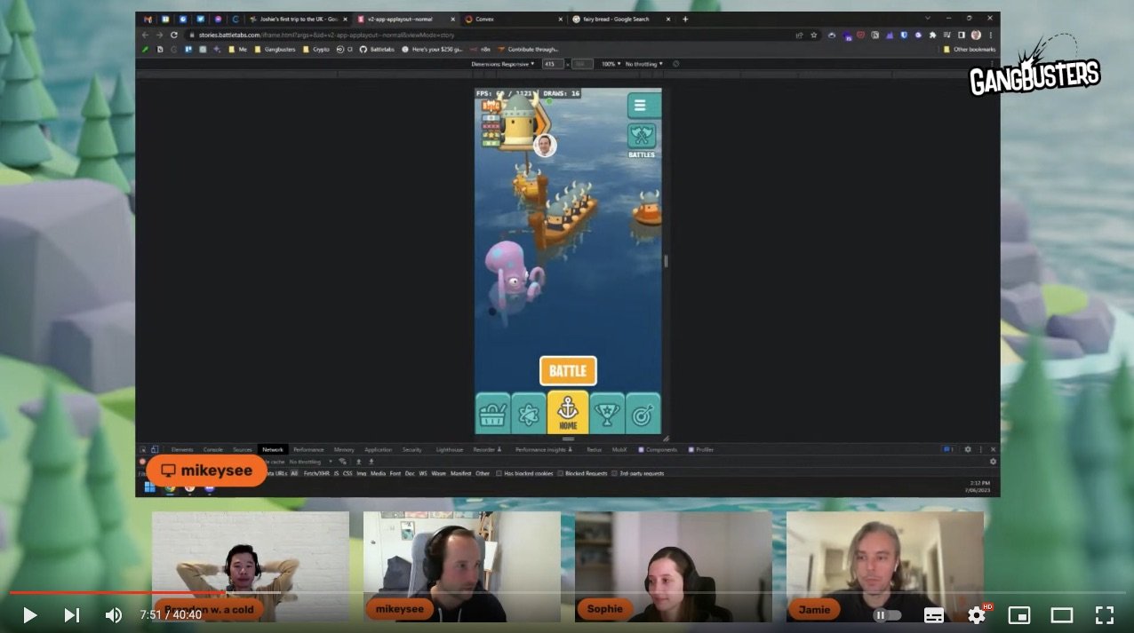Click the Windows Start button
Viewport: 1134px width, 633px height.
(149, 487)
